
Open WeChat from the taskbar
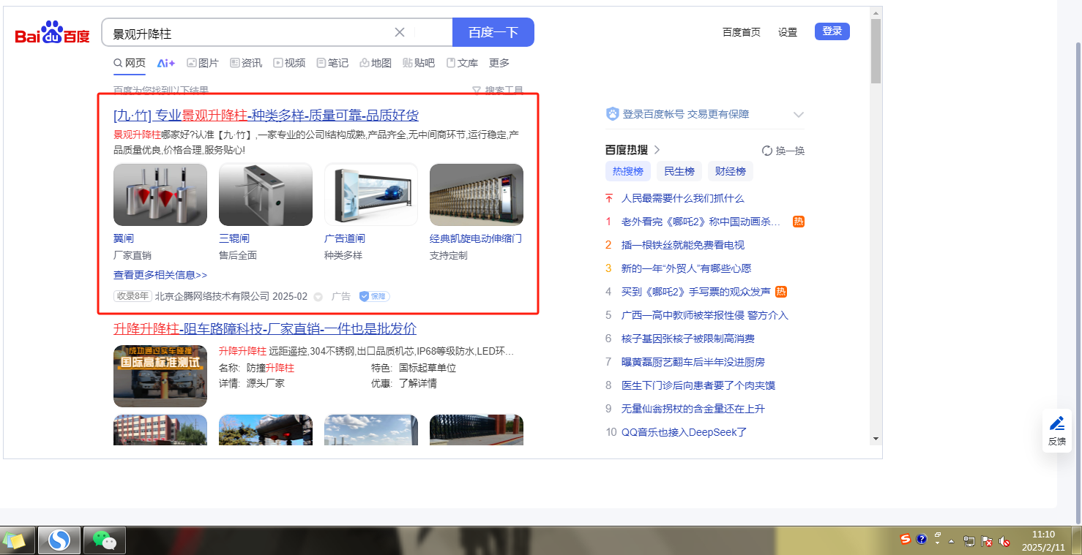point(104,540)
